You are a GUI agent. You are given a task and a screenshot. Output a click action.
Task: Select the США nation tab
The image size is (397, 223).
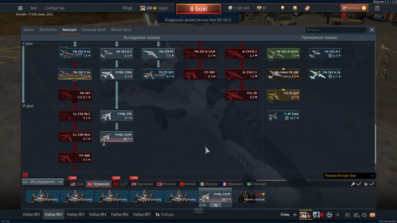[77, 184]
